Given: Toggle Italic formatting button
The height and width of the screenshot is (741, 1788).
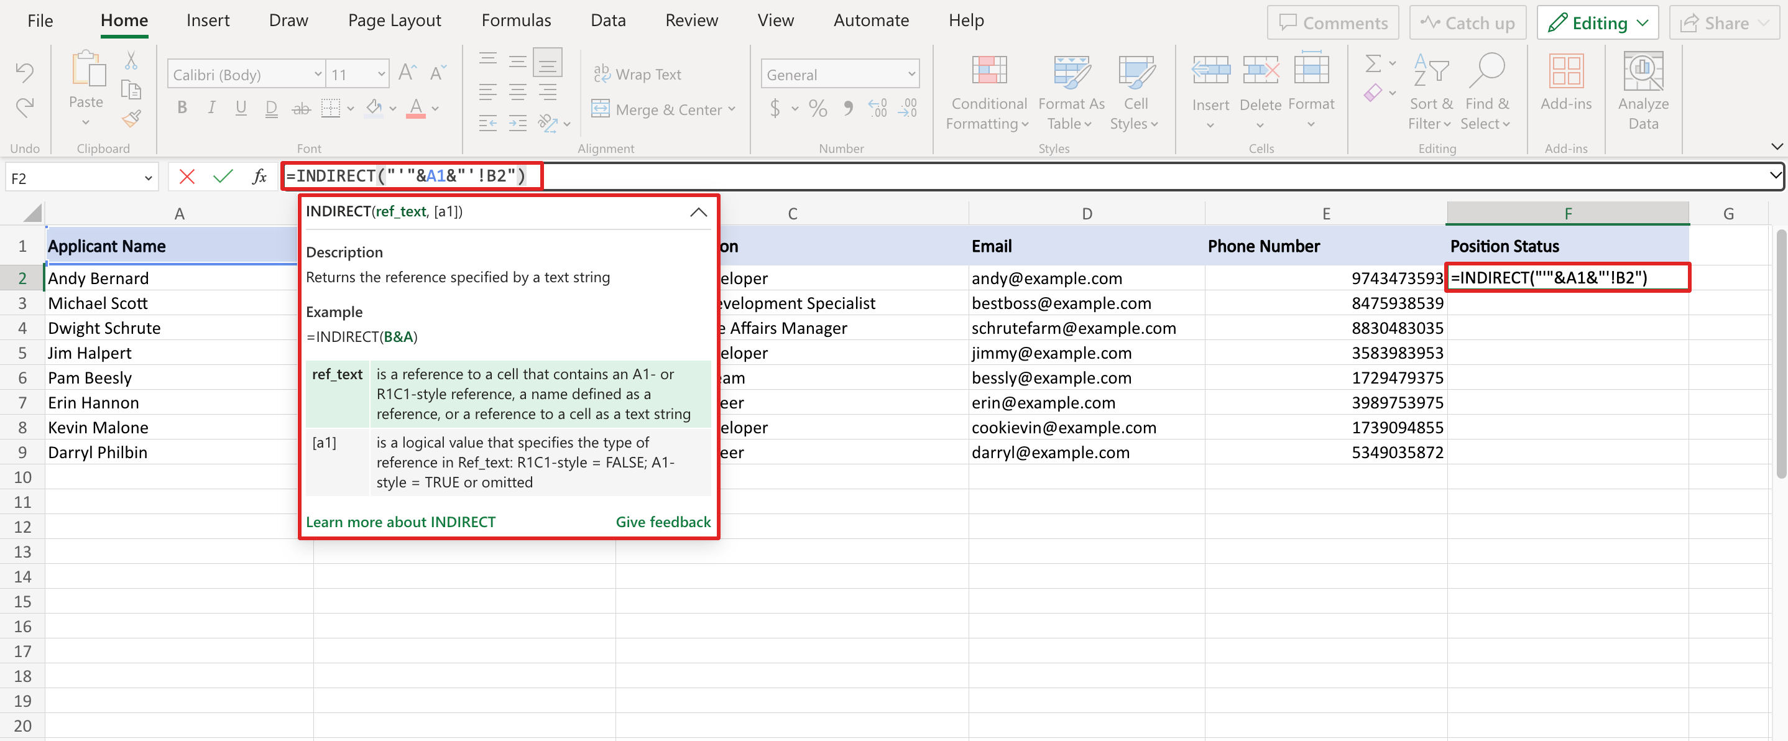Looking at the screenshot, I should (x=209, y=107).
